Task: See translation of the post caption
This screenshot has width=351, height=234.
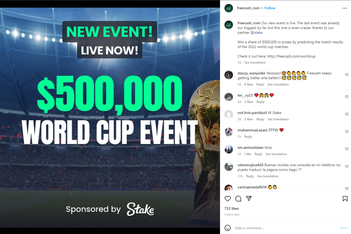Action: [x=255, y=63]
